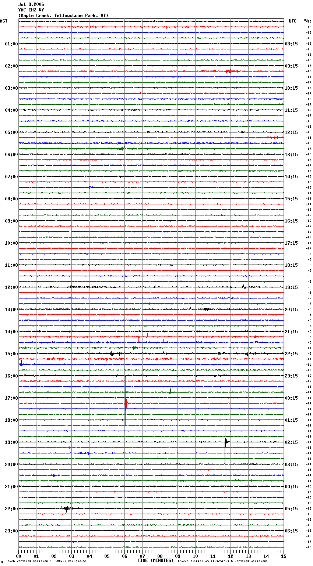Select the 05:00 MST hour label
313x566 pixels.
(x=11, y=132)
